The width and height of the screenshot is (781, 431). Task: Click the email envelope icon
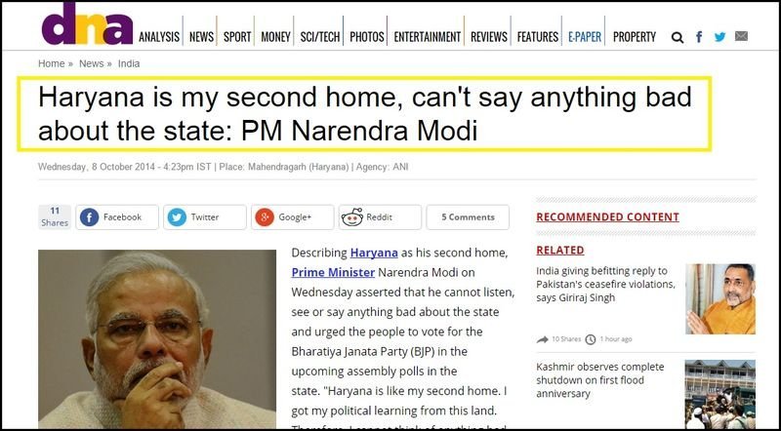741,36
